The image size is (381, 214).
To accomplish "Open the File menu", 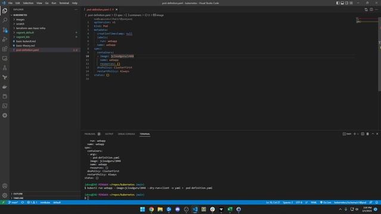I will 10,3.
